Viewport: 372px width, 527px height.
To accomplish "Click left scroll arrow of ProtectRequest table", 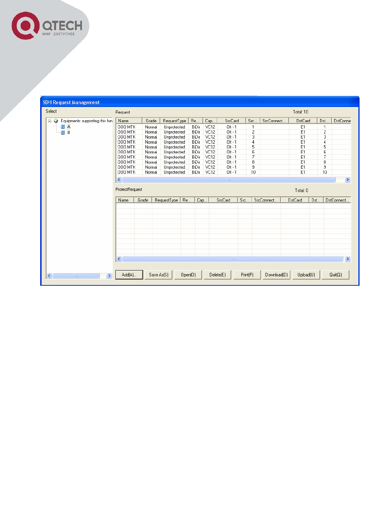I will point(119,259).
